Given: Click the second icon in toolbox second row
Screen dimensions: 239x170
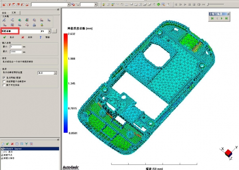Looking at the screenshot, I should point(12,25).
